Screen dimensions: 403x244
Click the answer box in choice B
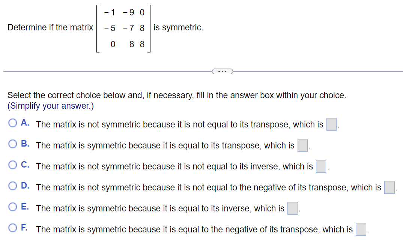tap(302, 145)
